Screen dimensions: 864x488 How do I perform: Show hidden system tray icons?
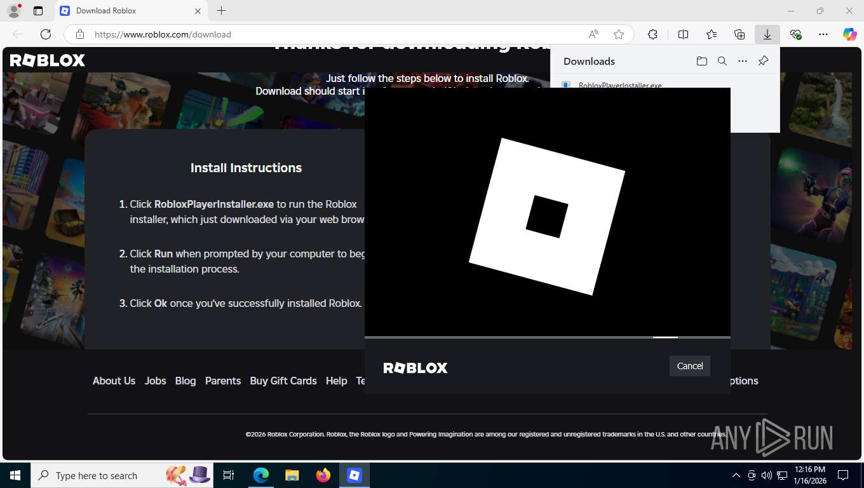coord(736,475)
